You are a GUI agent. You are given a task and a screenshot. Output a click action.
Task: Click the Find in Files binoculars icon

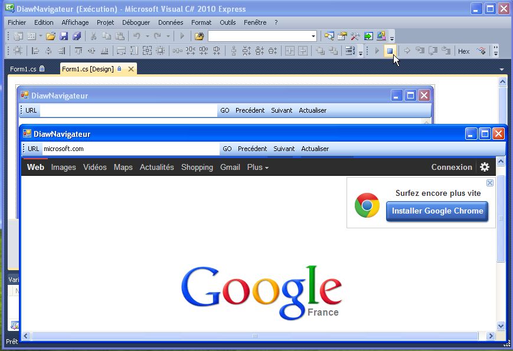(200, 36)
